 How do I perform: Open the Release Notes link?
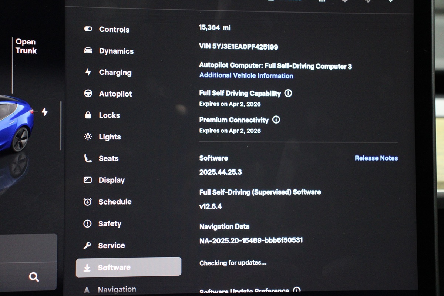[376, 158]
